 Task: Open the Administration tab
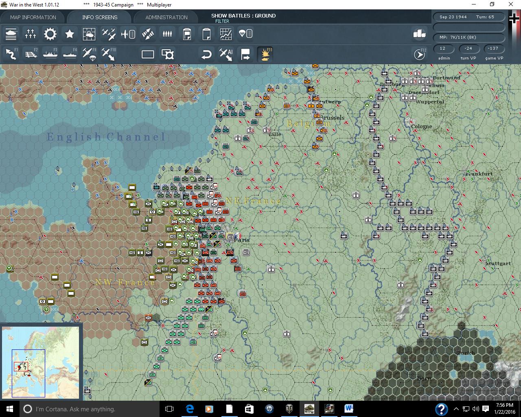pos(166,17)
